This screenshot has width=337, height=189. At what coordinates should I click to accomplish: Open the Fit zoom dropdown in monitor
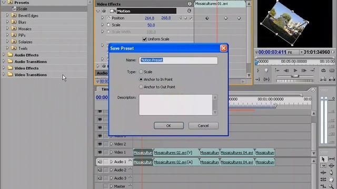point(301,52)
